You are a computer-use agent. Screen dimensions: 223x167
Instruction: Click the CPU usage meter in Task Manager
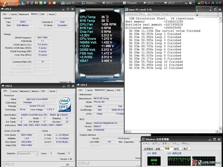(154, 161)
